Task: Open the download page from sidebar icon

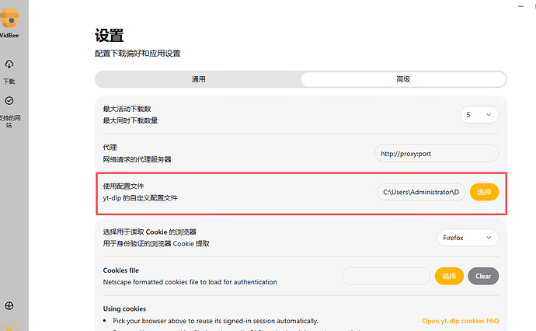Action: coord(9,64)
